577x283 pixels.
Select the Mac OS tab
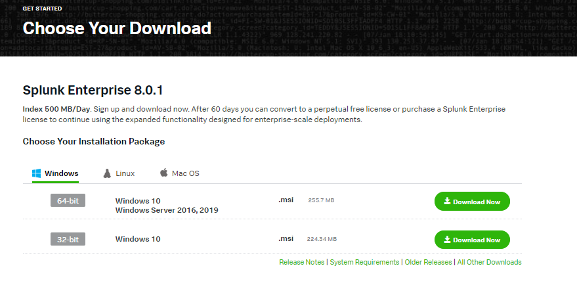point(185,173)
